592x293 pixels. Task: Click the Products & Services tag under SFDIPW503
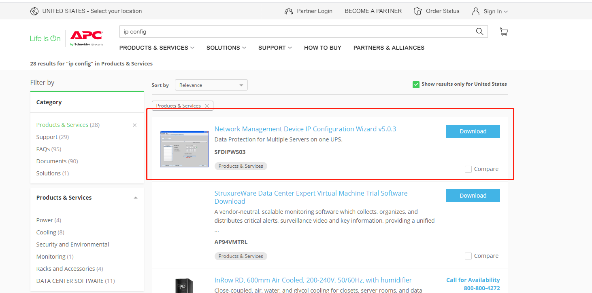pyautogui.click(x=241, y=166)
